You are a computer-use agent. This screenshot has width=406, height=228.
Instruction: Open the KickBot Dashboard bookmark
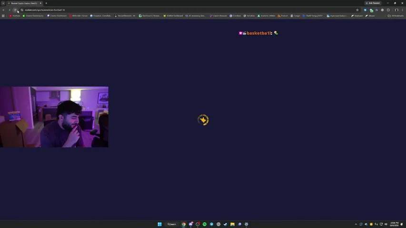[173, 16]
